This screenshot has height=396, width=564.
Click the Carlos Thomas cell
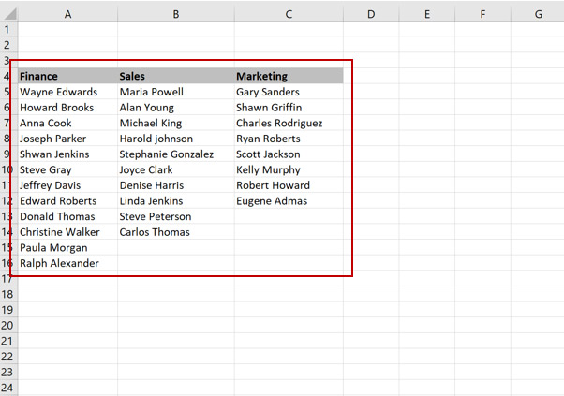coord(176,232)
